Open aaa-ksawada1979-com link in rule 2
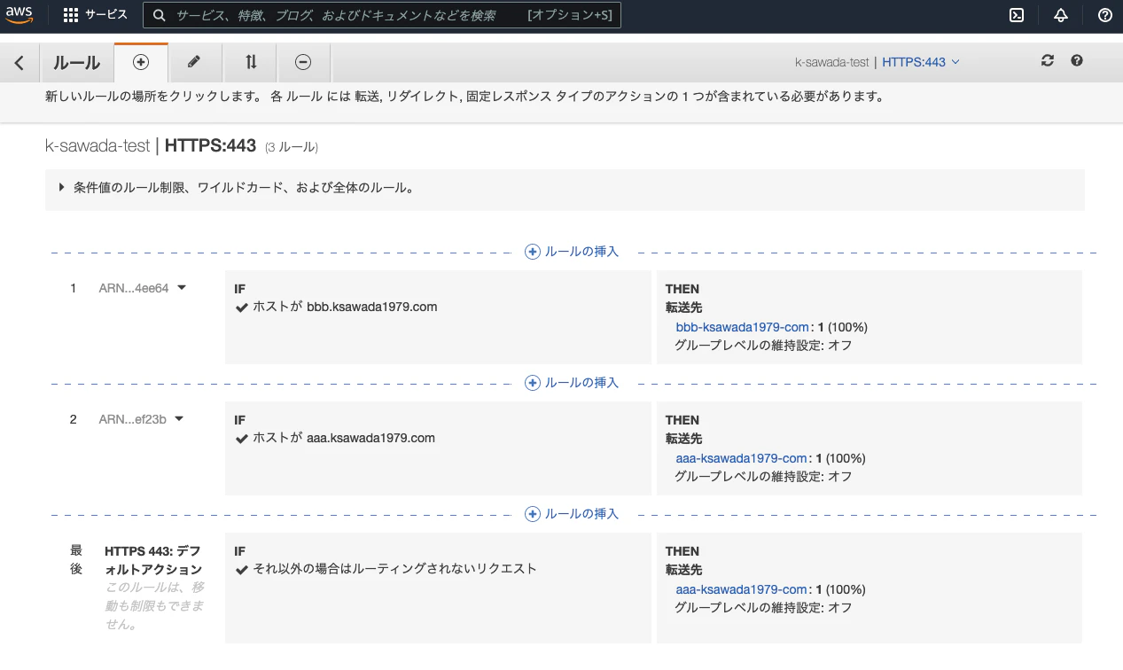 [x=741, y=458]
